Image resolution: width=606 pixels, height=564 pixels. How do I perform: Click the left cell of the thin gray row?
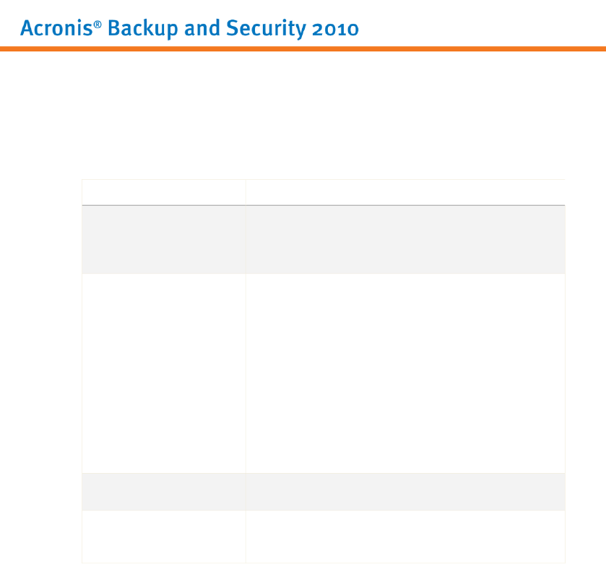[163, 491]
